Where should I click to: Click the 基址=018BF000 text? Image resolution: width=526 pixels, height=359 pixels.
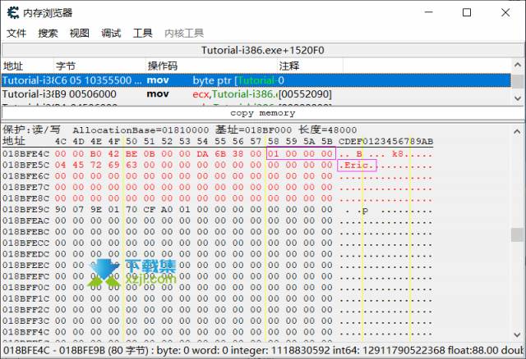[254, 130]
